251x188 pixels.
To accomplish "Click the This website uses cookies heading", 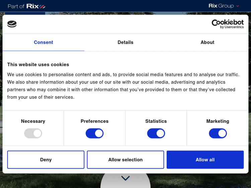I will (38, 64).
